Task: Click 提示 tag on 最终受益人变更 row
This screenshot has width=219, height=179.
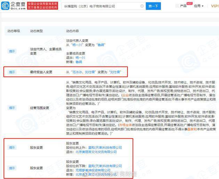Action: (x=12, y=72)
